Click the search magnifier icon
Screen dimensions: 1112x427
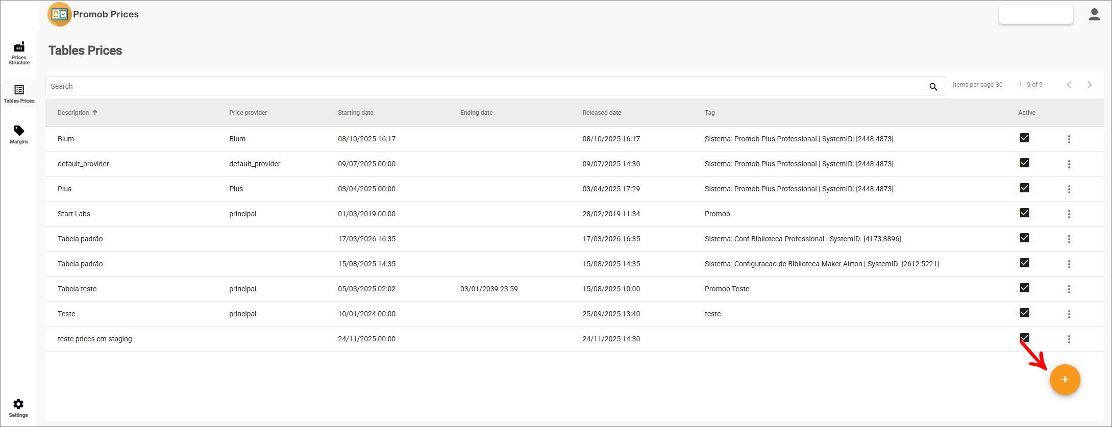tap(933, 87)
